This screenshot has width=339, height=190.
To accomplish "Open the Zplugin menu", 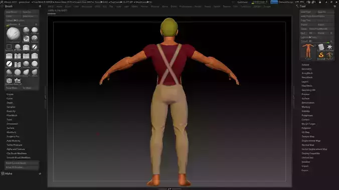I will point(257,6).
